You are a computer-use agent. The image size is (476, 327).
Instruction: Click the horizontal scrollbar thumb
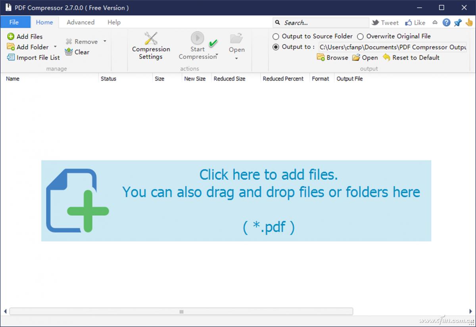coord(181,312)
